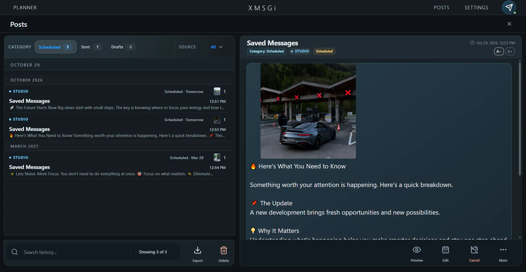Click the yellow Scheduled status badge
The width and height of the screenshot is (526, 272).
point(324,51)
